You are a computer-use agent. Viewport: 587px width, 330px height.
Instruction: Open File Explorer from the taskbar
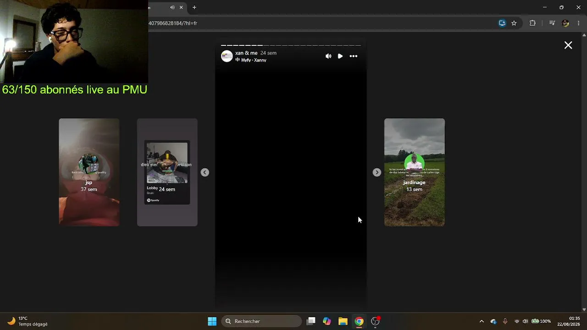pos(343,321)
